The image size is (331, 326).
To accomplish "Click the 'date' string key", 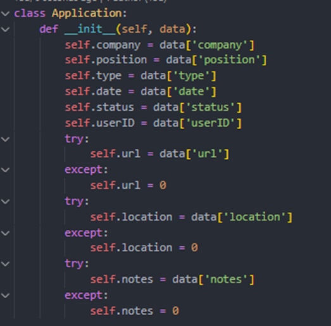I will [192, 92].
